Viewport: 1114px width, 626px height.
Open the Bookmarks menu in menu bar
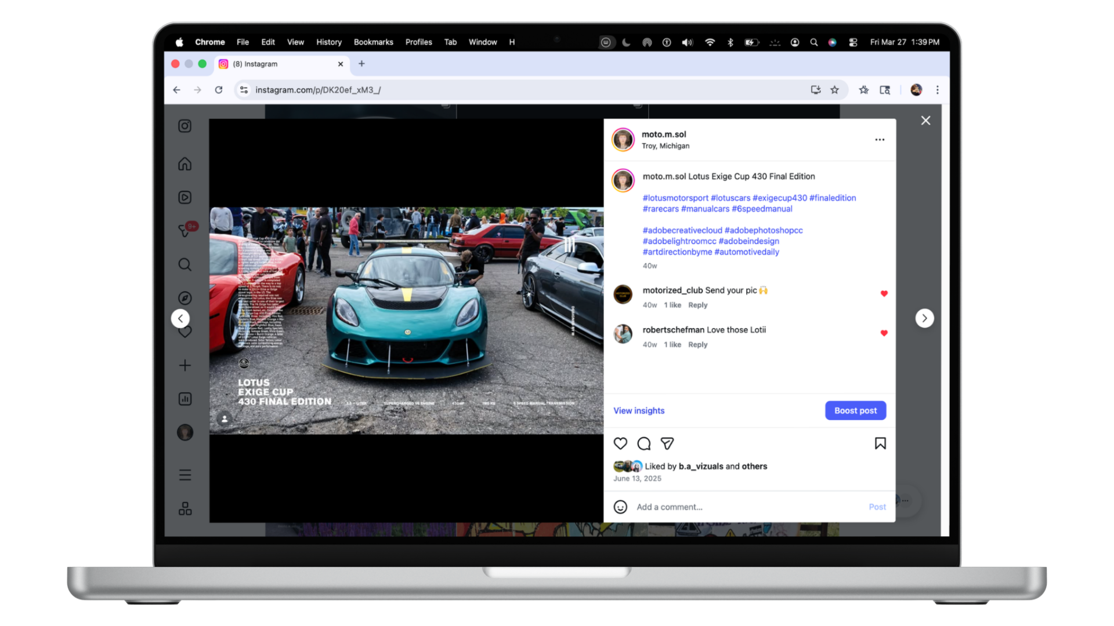tap(373, 42)
